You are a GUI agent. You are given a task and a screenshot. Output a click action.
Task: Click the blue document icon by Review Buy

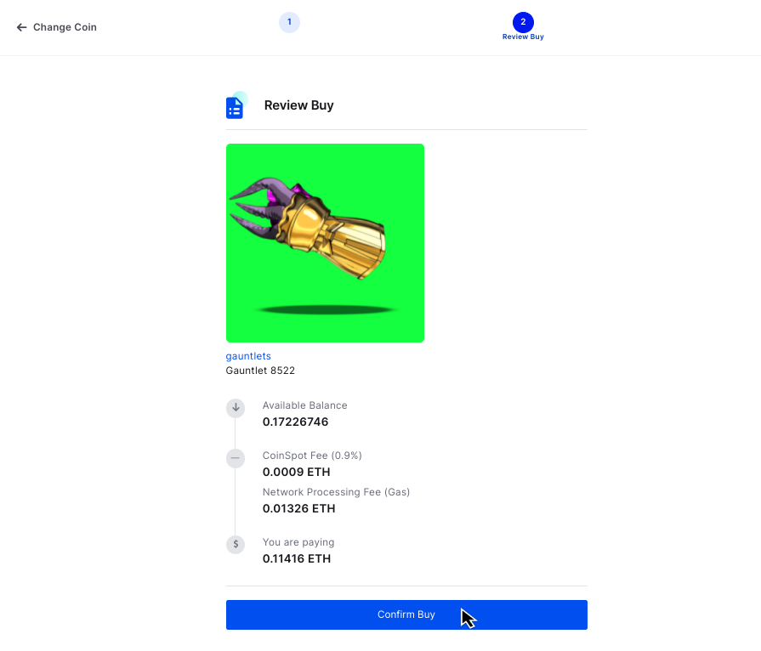(235, 107)
